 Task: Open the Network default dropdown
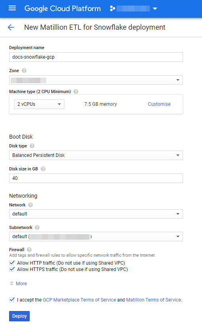pyautogui.click(x=96, y=214)
